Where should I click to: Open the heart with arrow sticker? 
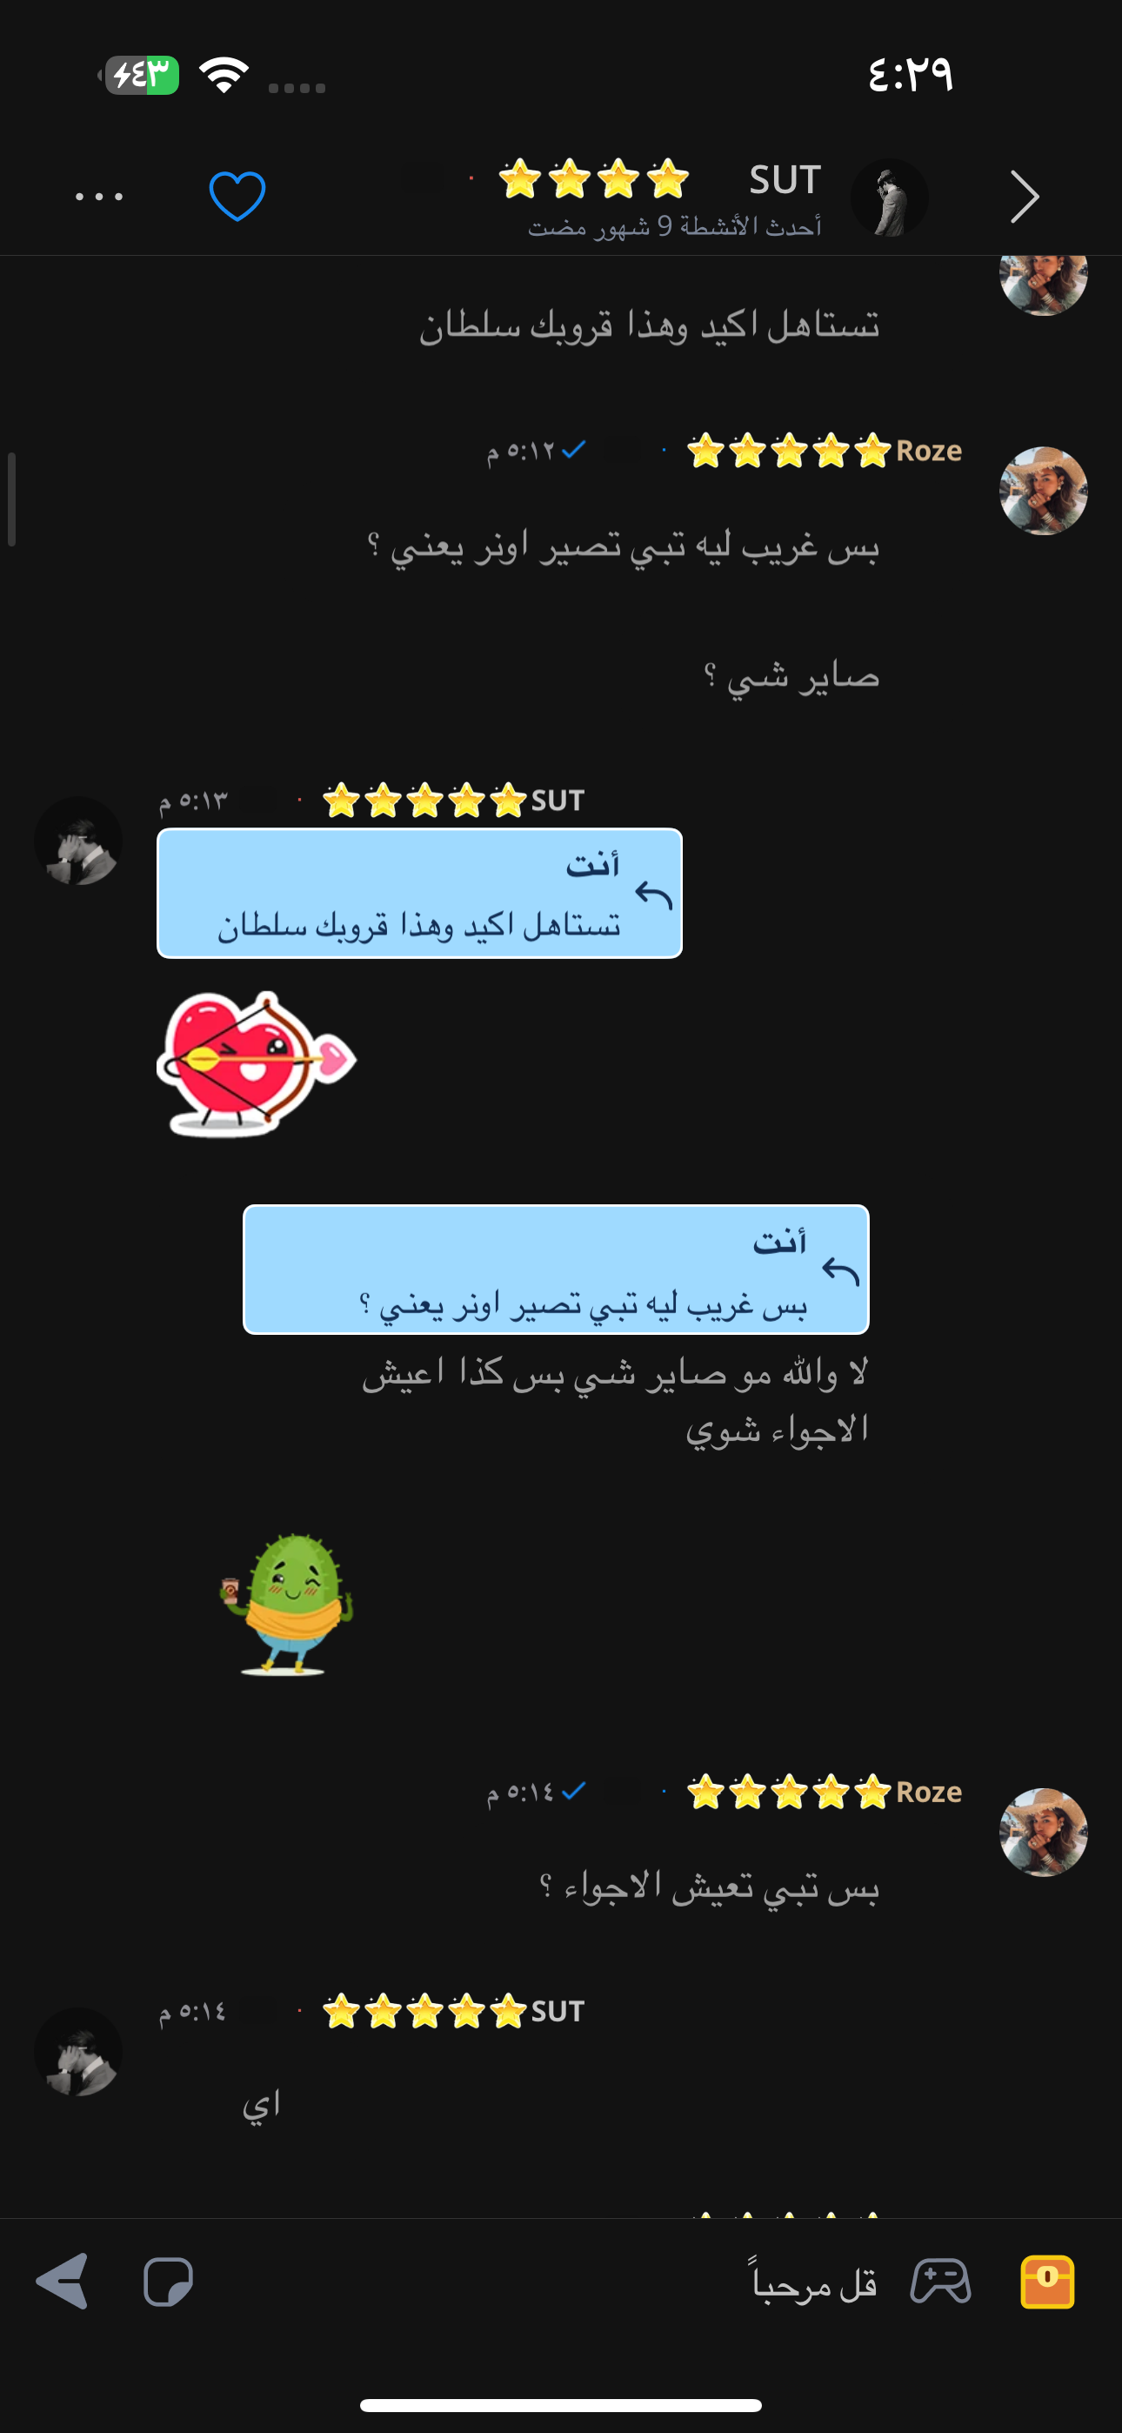[x=257, y=1063]
